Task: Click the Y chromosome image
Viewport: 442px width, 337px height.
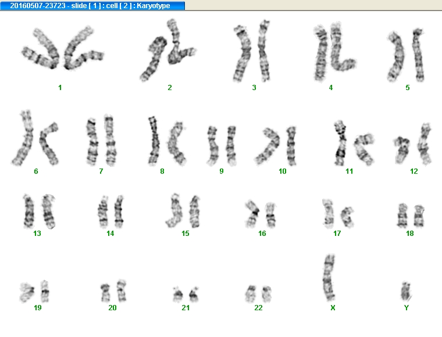Action: click(405, 292)
